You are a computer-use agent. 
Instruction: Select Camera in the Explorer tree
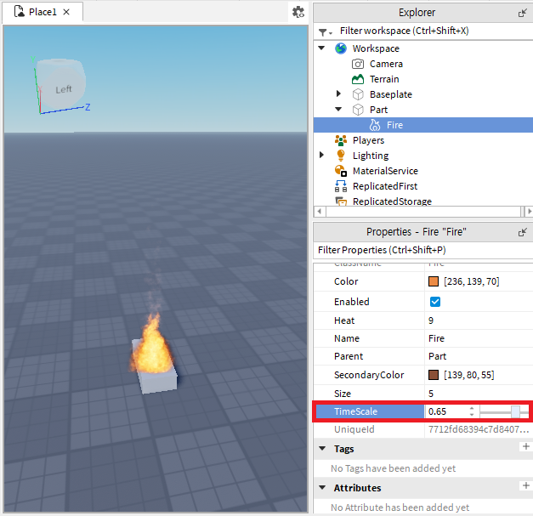tap(386, 64)
